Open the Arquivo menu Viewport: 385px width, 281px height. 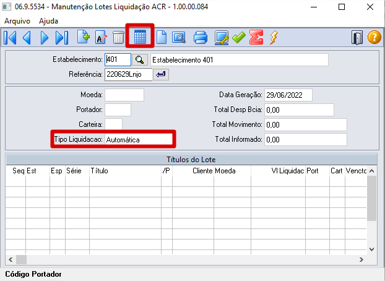point(17,21)
